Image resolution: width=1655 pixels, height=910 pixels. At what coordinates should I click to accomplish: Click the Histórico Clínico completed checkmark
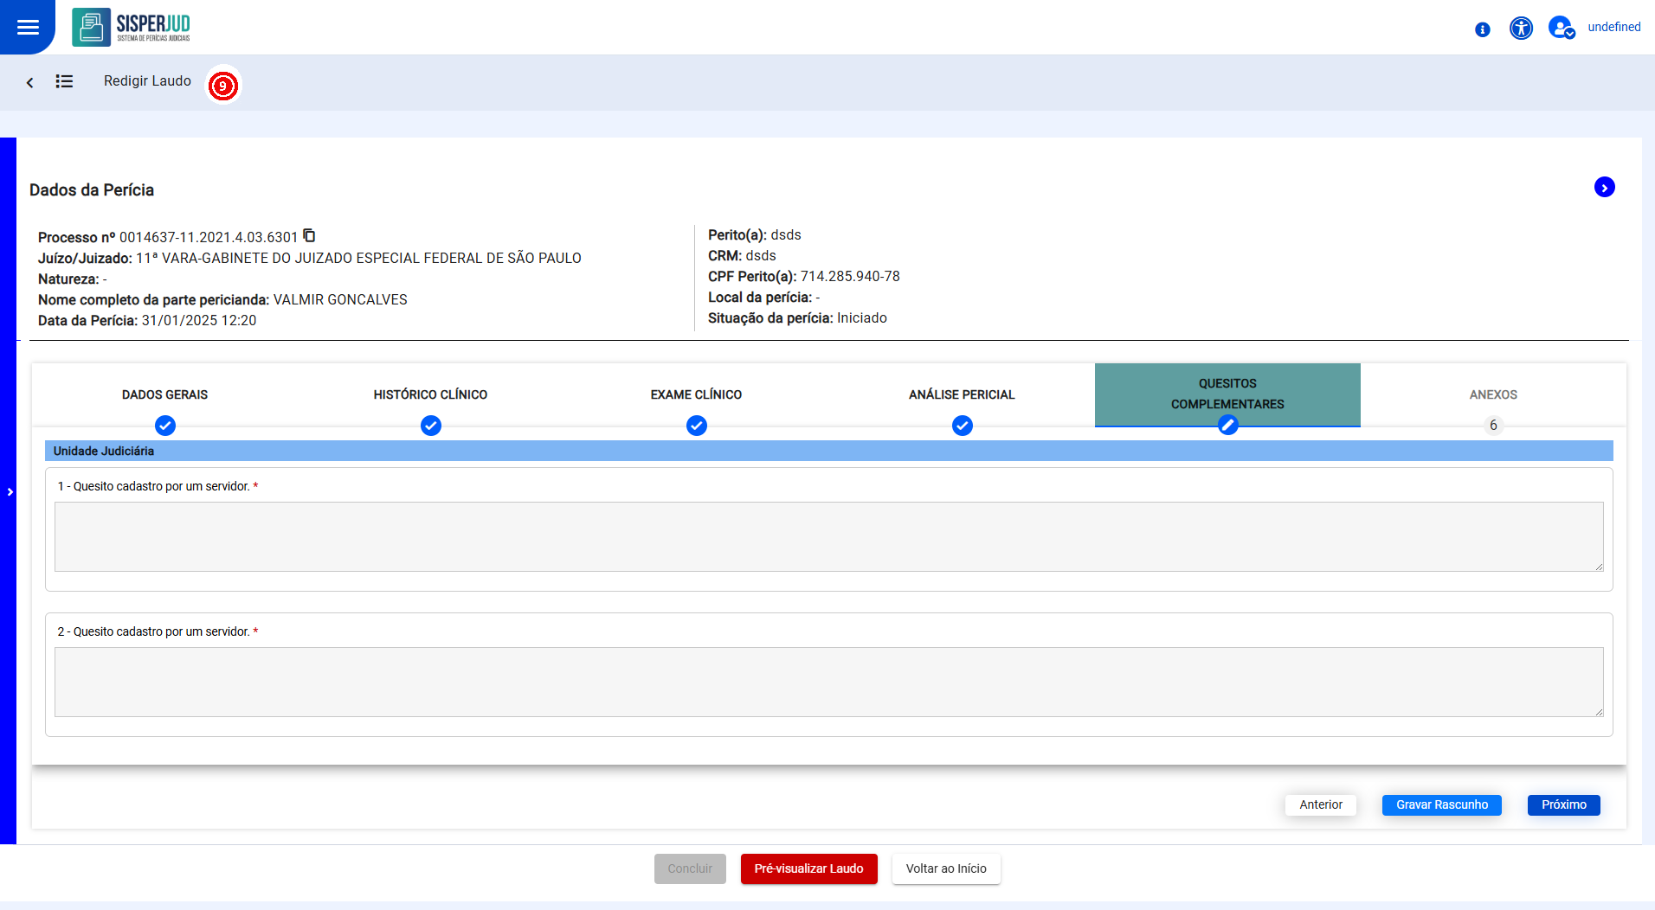pos(431,426)
